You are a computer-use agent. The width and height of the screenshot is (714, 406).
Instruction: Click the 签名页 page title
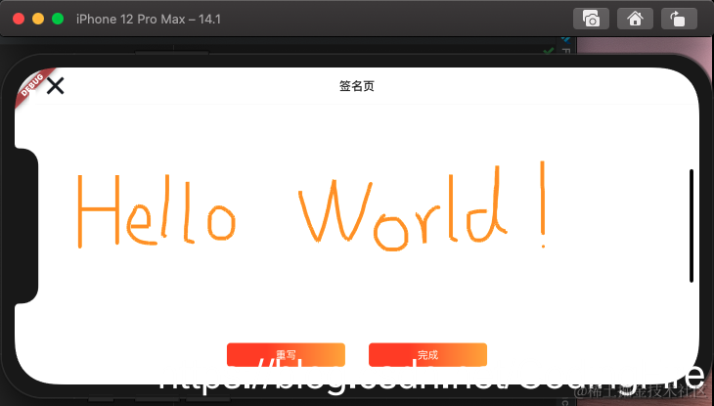[x=357, y=86]
